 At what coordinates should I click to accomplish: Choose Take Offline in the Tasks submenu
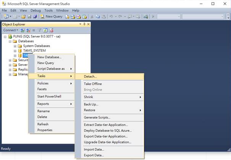(110, 84)
